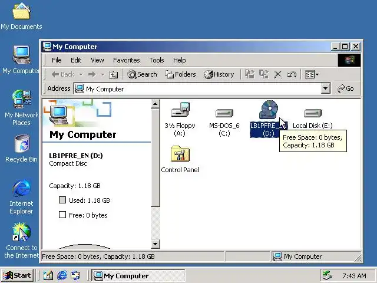
Task: Click the Free space white legend box
Action: [62, 215]
